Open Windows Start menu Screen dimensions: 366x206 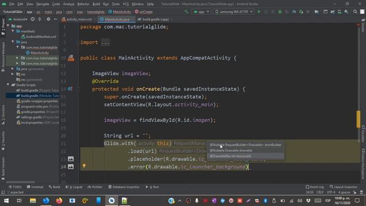click(6, 201)
